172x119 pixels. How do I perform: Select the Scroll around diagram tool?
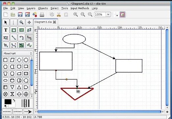click(x=29, y=22)
